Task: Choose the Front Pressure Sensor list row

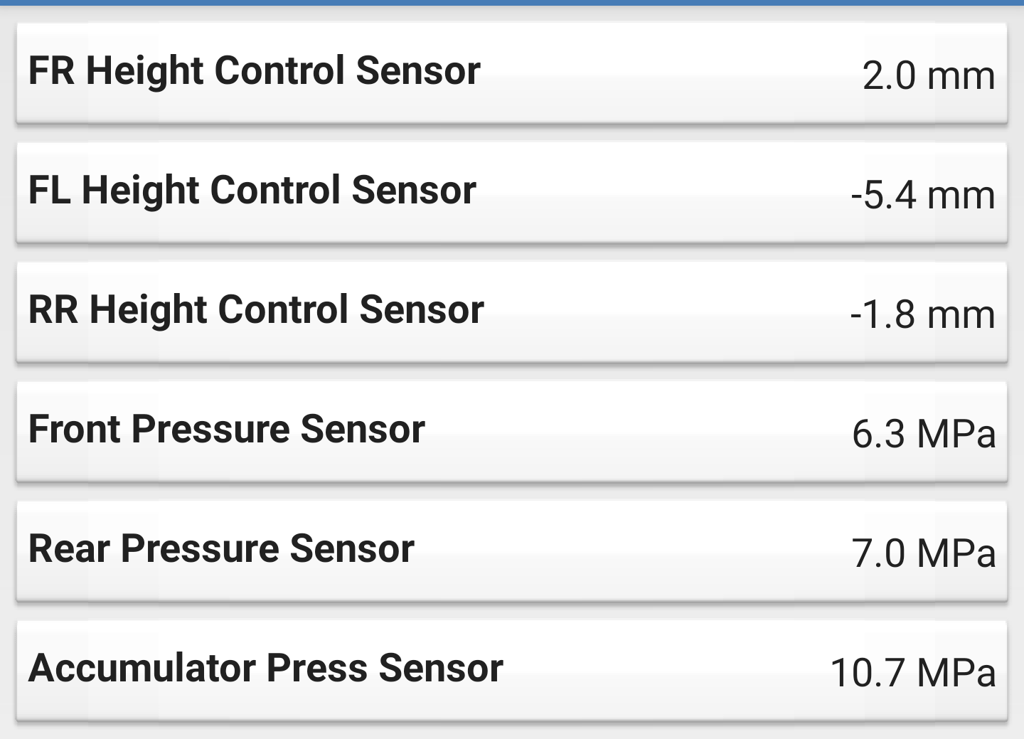Action: pos(512,432)
